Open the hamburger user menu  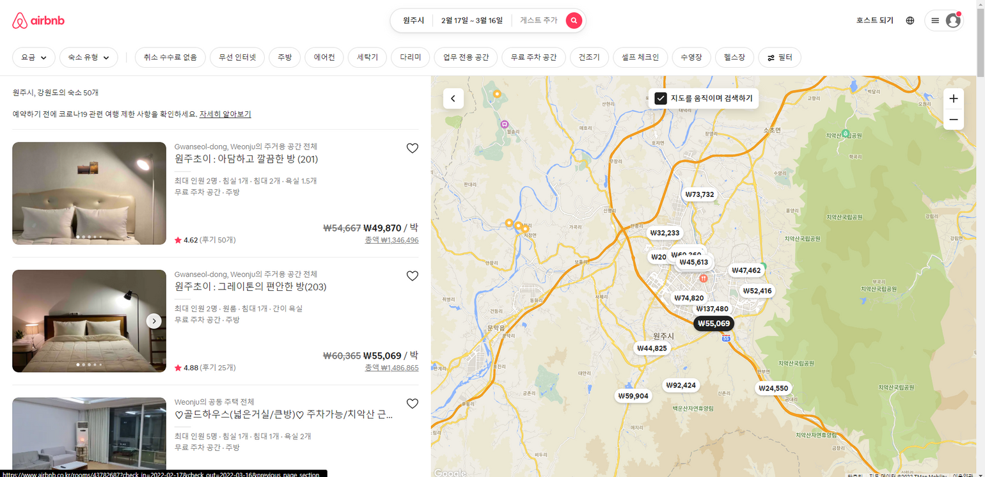[x=935, y=20]
